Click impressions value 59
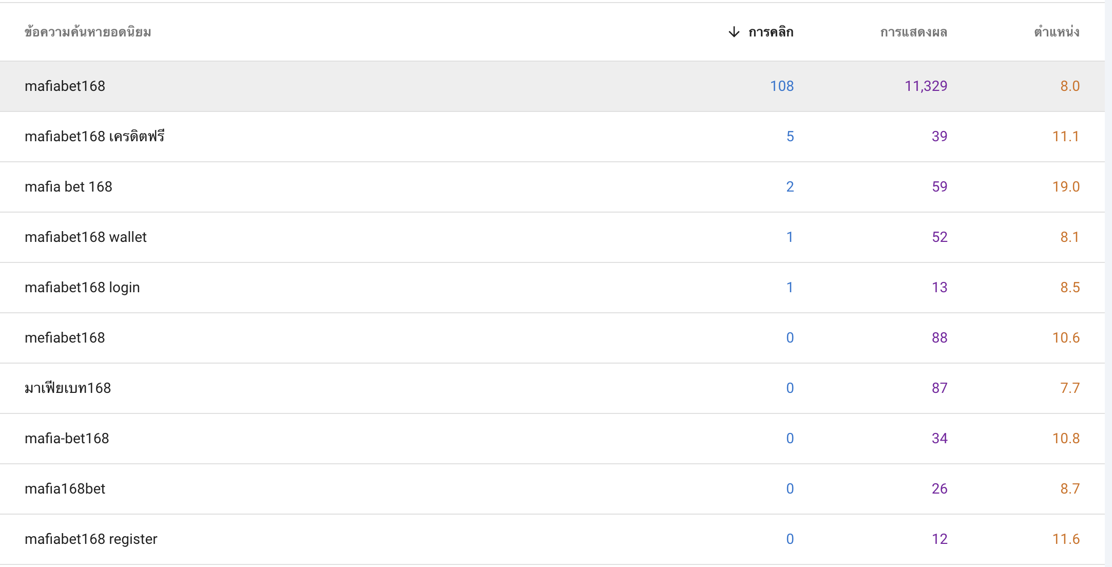The height and width of the screenshot is (567, 1112). 940,186
